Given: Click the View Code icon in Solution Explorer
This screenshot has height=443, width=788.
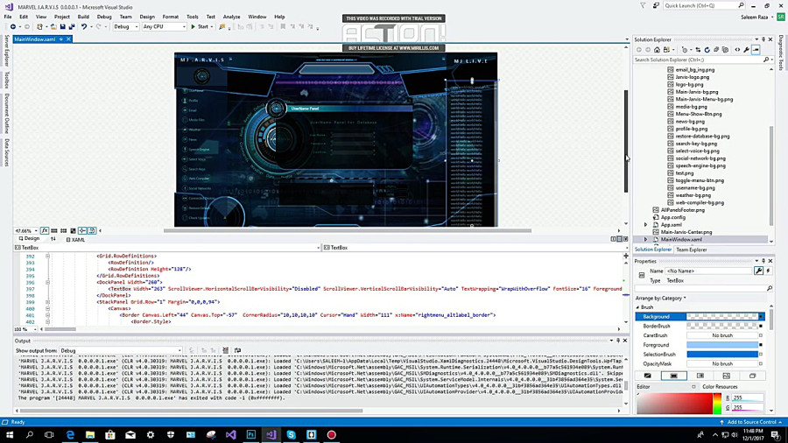Looking at the screenshot, I should (x=737, y=50).
